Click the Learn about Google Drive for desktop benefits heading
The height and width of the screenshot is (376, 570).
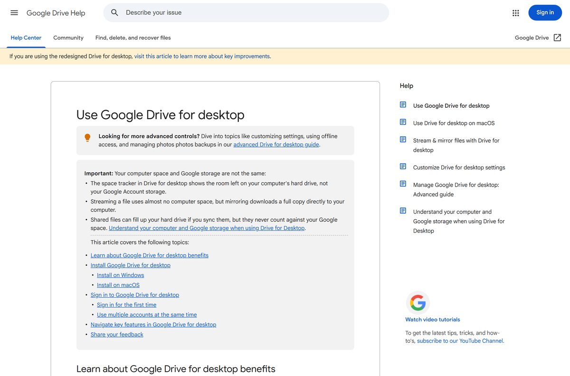[x=176, y=369]
